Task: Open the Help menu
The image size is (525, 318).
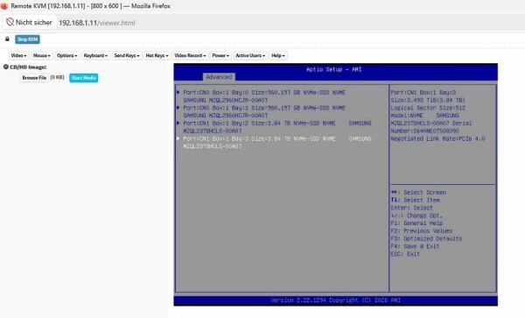Action: pos(278,55)
